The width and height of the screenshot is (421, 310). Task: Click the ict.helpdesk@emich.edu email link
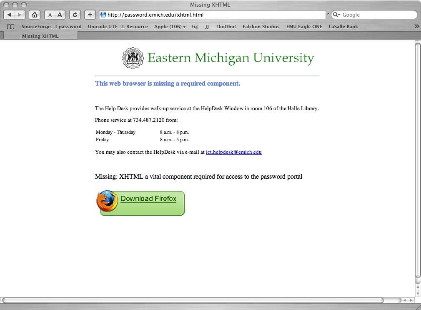point(233,152)
